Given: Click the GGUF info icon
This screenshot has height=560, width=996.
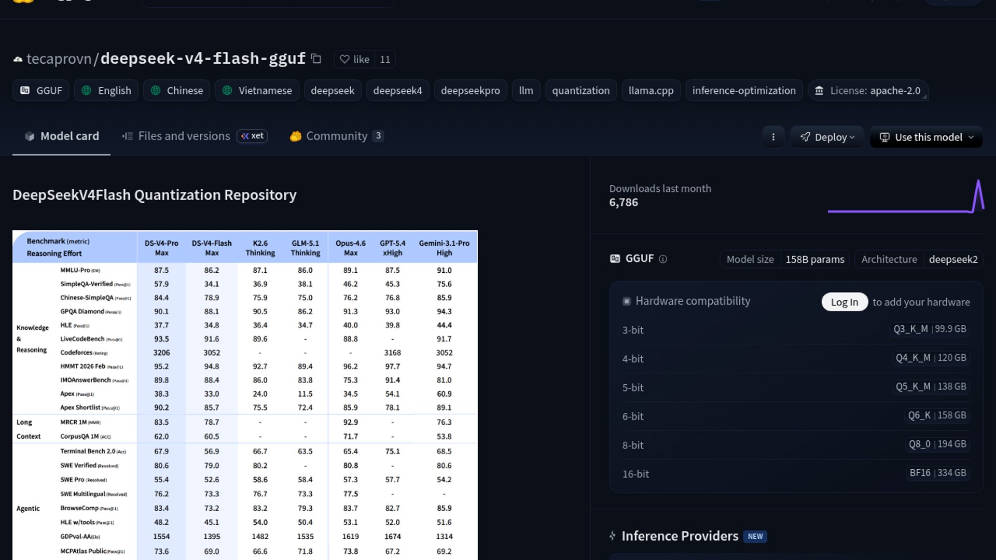Looking at the screenshot, I should [662, 259].
